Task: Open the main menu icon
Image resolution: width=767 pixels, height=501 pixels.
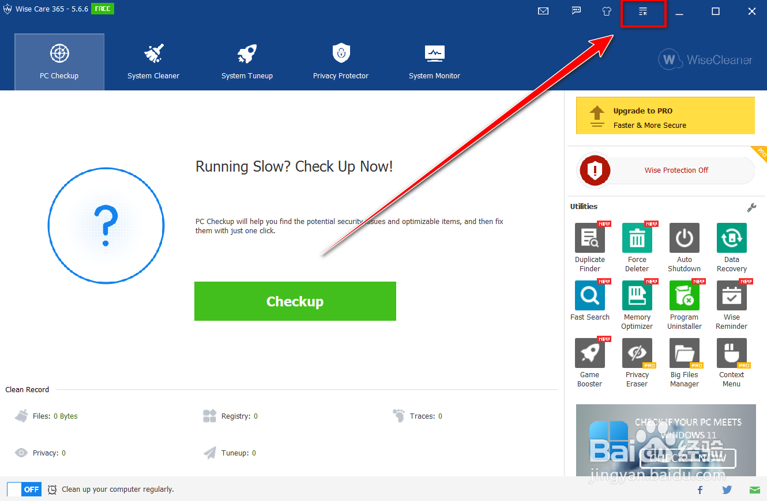Action: click(644, 12)
